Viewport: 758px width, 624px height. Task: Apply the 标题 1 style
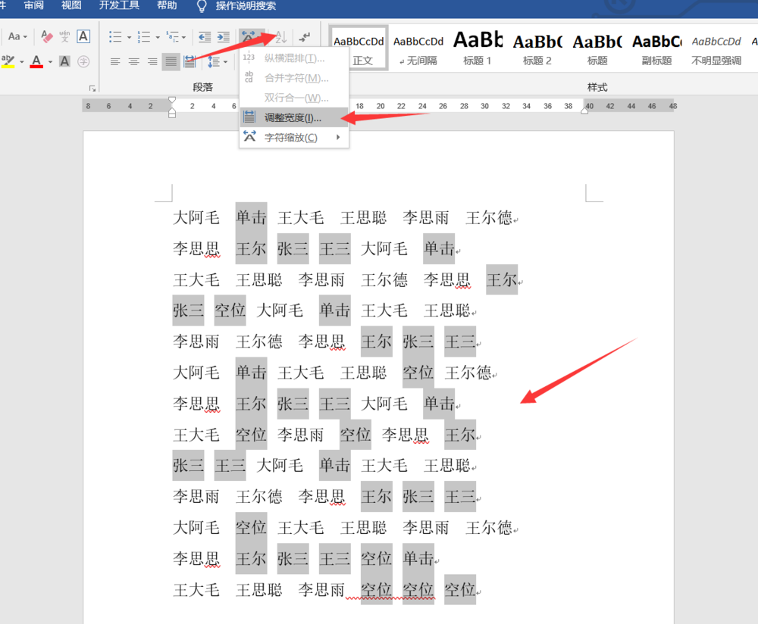478,48
